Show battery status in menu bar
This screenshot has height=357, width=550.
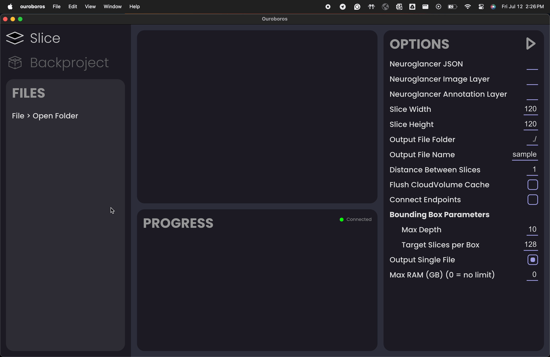453,7
